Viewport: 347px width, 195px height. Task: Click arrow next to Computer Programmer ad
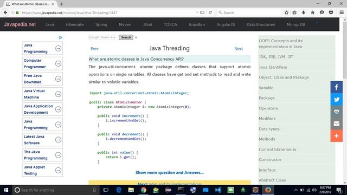click(58, 64)
